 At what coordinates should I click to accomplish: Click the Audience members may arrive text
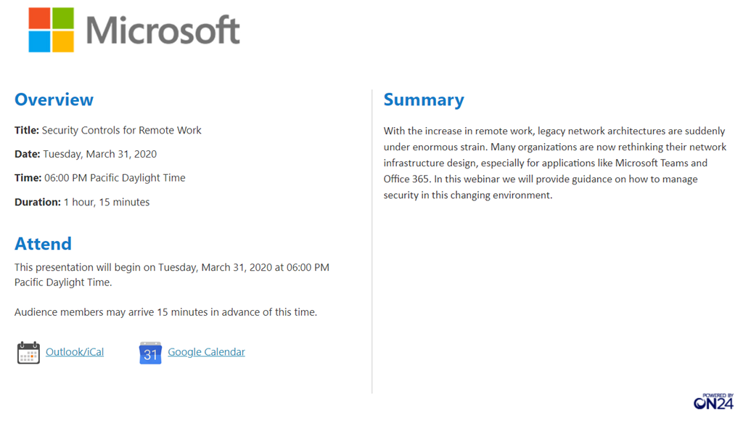pyautogui.click(x=165, y=312)
